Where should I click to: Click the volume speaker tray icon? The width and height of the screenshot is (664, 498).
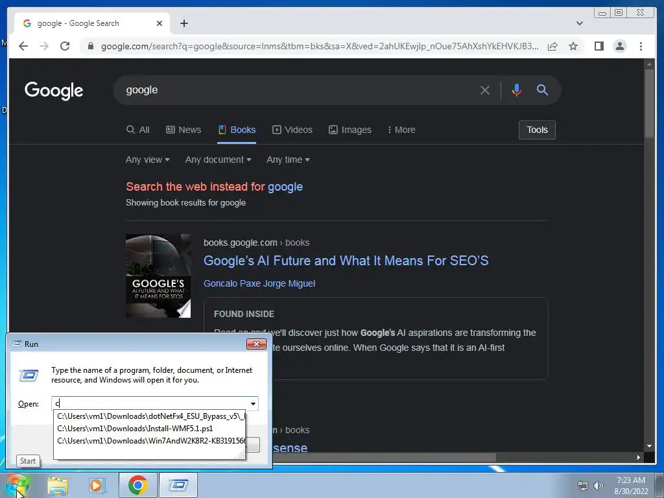[598, 486]
